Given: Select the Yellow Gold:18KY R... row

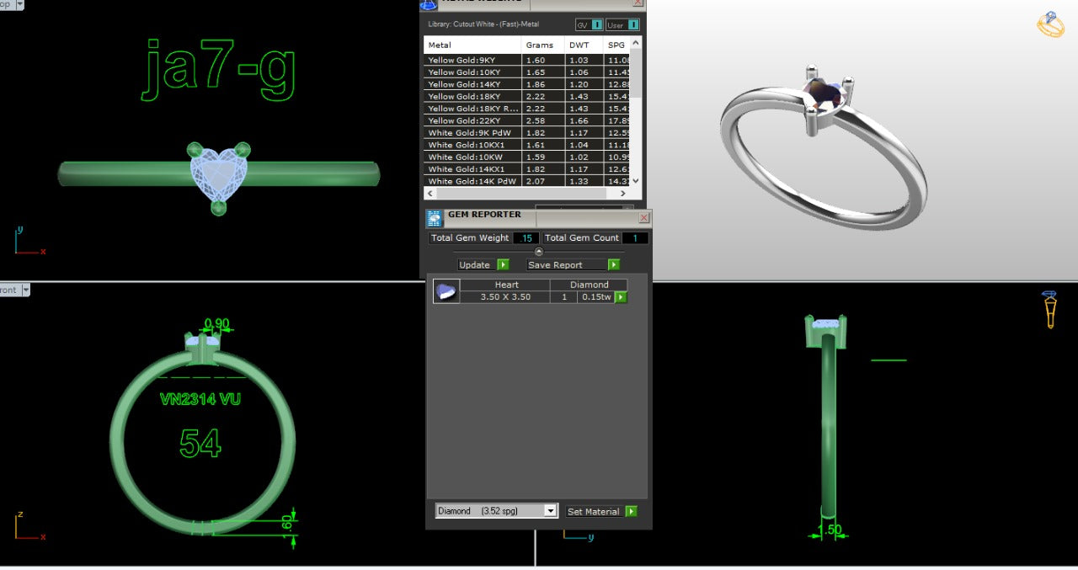Looking at the screenshot, I should pyautogui.click(x=526, y=109).
